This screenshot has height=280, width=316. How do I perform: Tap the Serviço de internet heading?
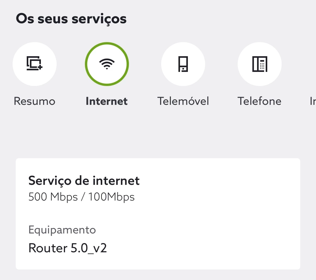pyautogui.click(x=84, y=181)
